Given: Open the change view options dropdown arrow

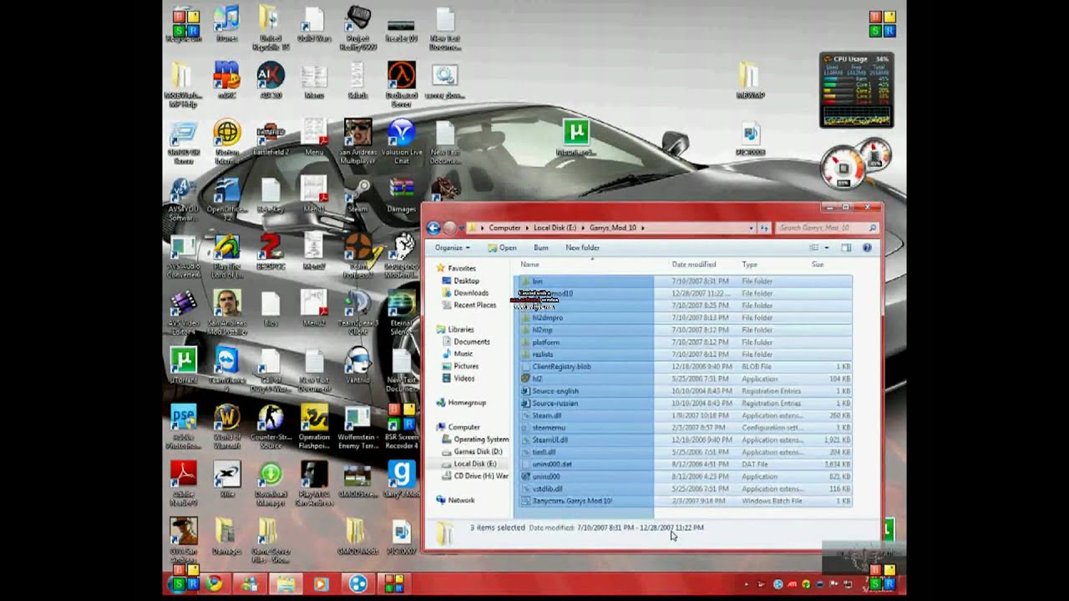Looking at the screenshot, I should [827, 247].
